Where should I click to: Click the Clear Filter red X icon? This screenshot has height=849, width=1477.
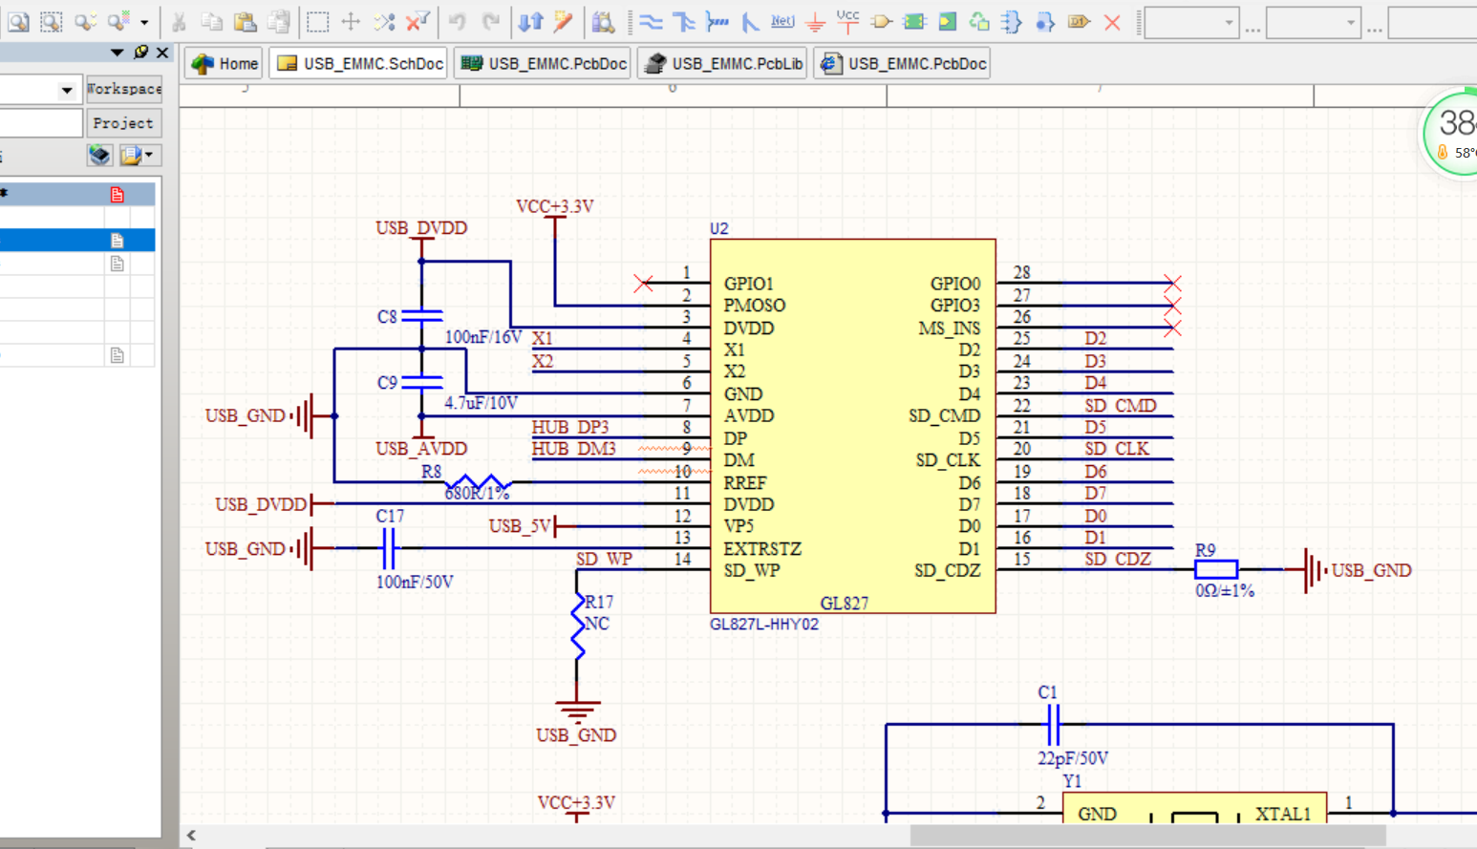[417, 21]
